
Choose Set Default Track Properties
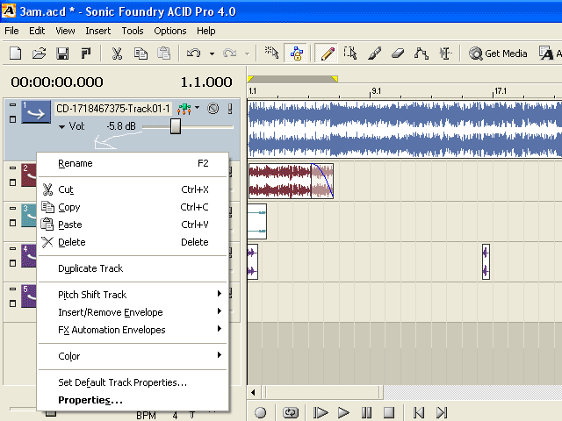(x=133, y=382)
